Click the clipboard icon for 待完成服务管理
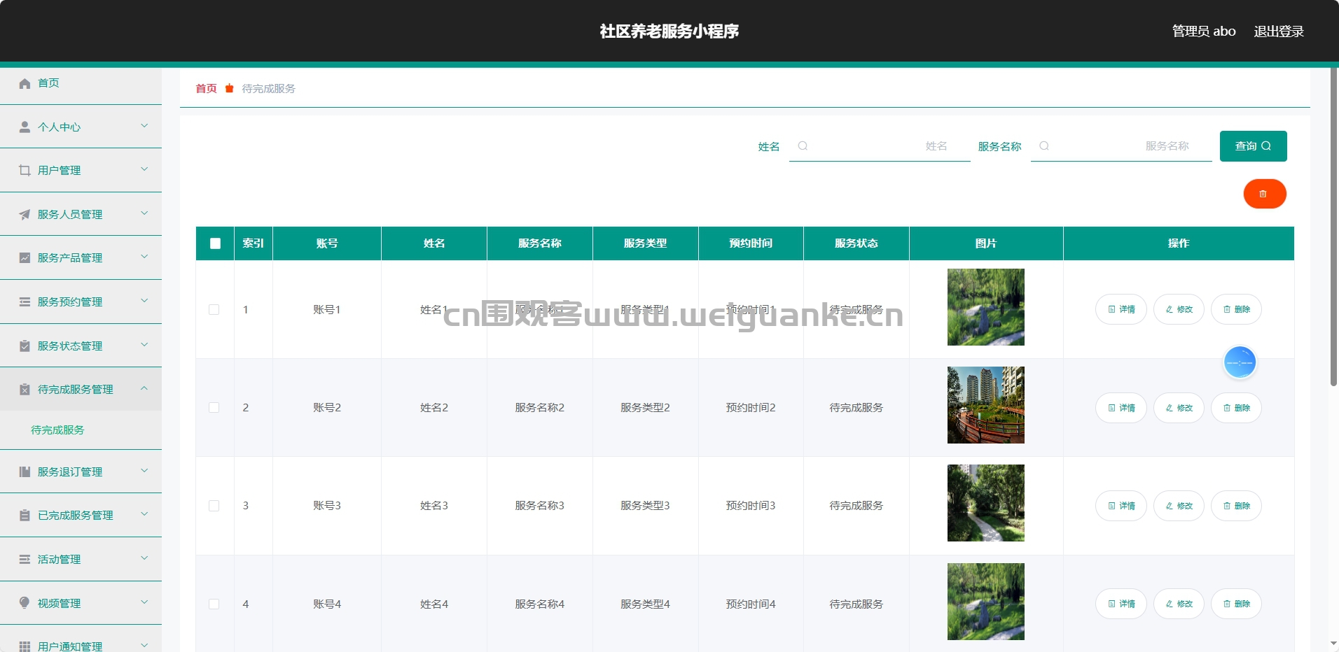Image resolution: width=1339 pixels, height=652 pixels. 25,389
